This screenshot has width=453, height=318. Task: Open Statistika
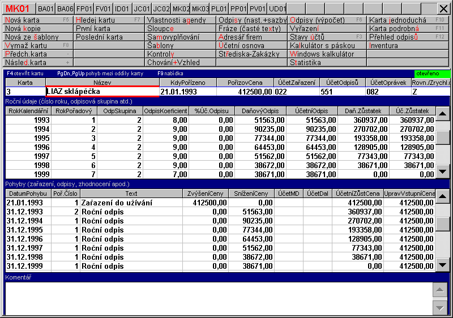point(327,62)
